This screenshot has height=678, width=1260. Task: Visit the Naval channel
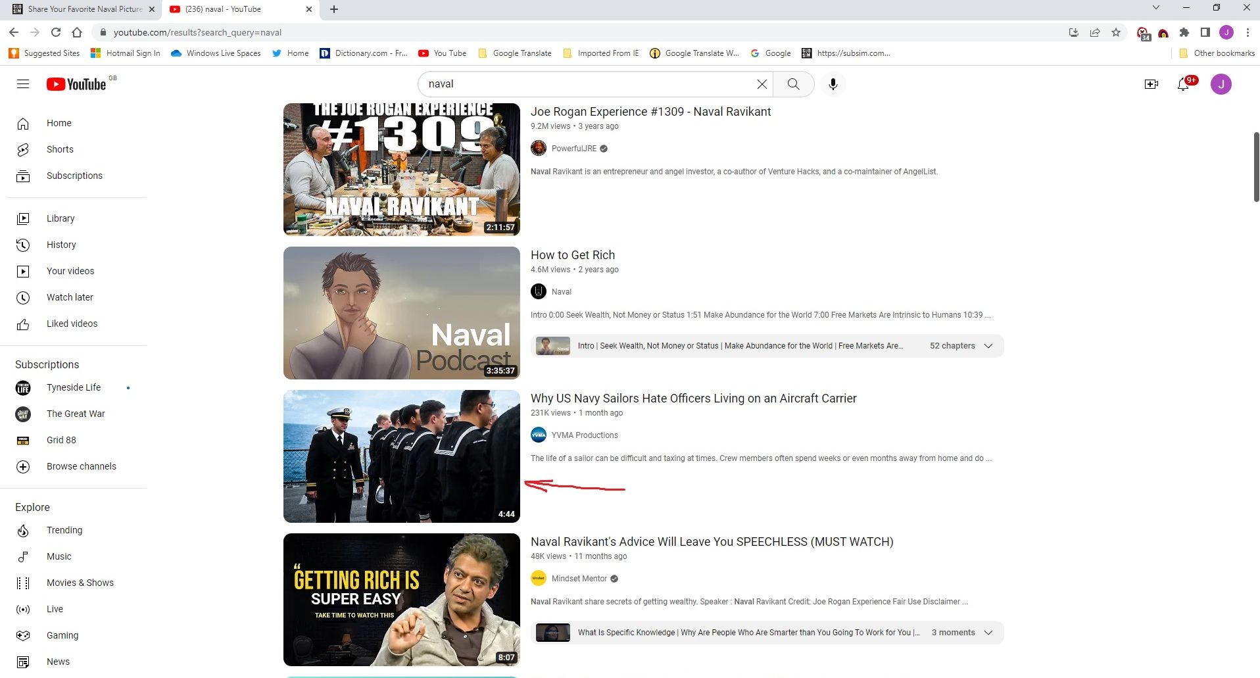point(561,292)
